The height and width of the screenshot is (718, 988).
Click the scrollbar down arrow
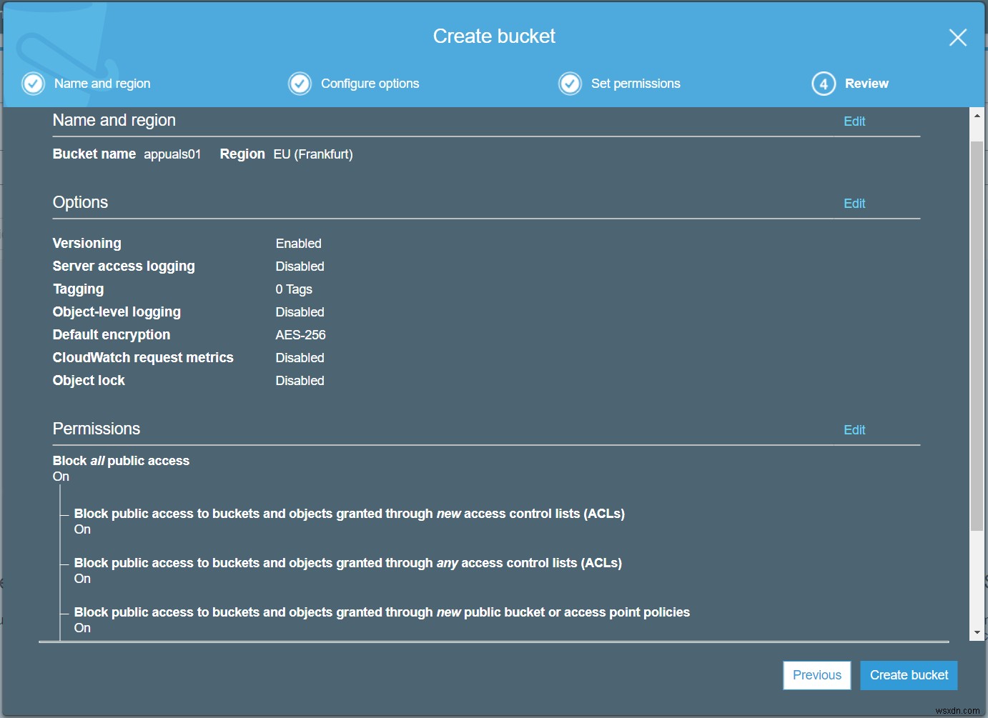pos(978,632)
